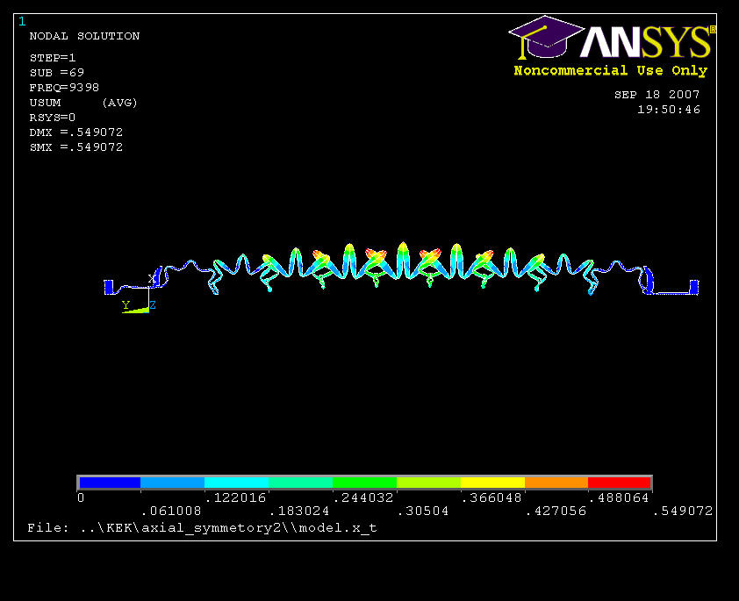Click the SUB =69 label

click(x=56, y=73)
